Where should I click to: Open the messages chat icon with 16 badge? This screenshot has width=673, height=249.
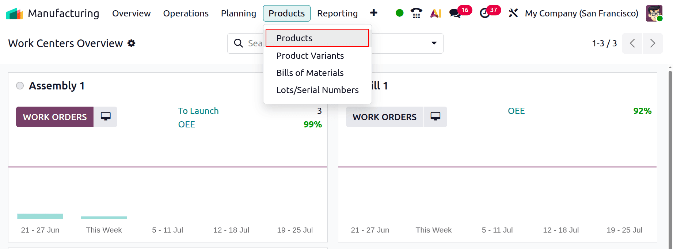click(455, 13)
